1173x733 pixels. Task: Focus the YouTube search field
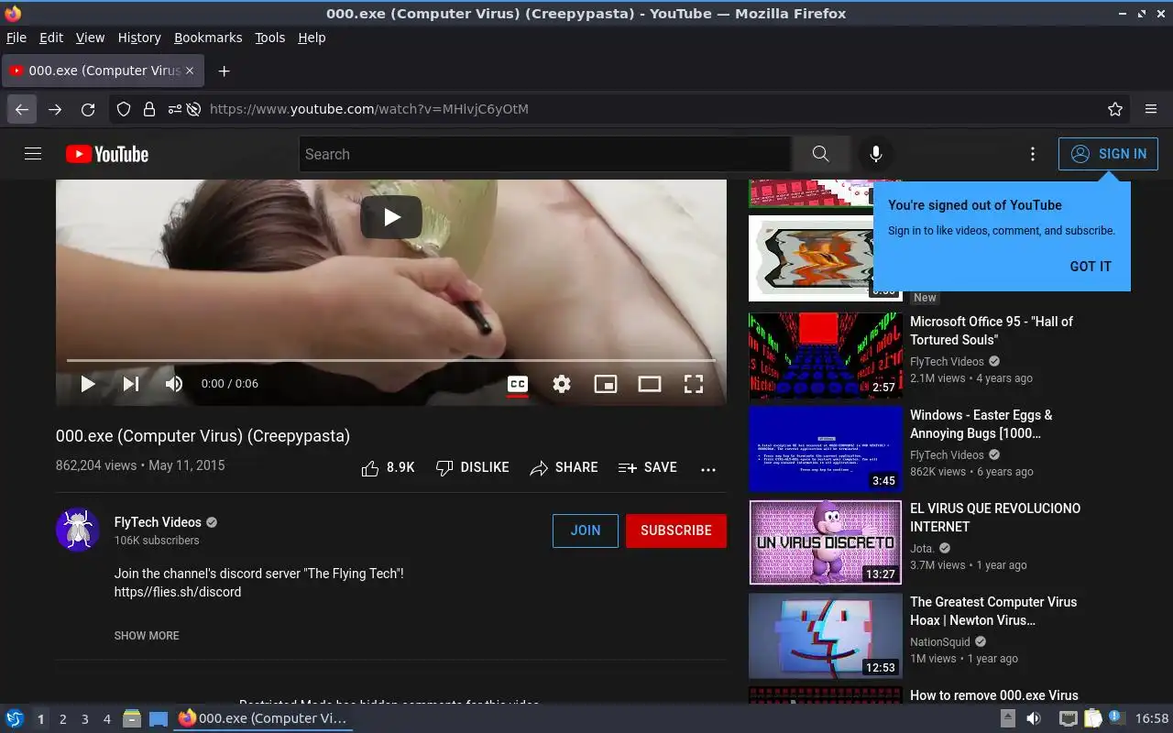coord(545,154)
